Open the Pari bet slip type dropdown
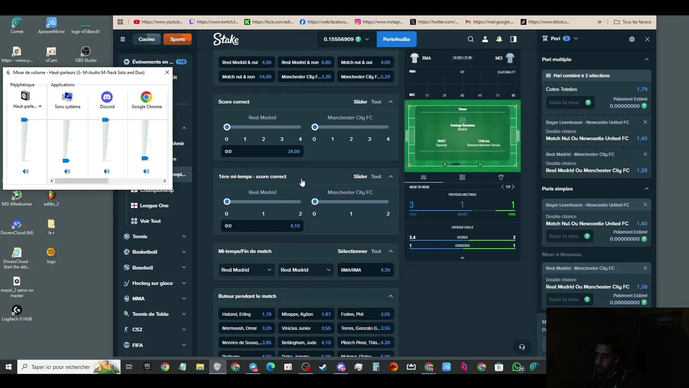The height and width of the screenshot is (388, 689). [x=576, y=39]
